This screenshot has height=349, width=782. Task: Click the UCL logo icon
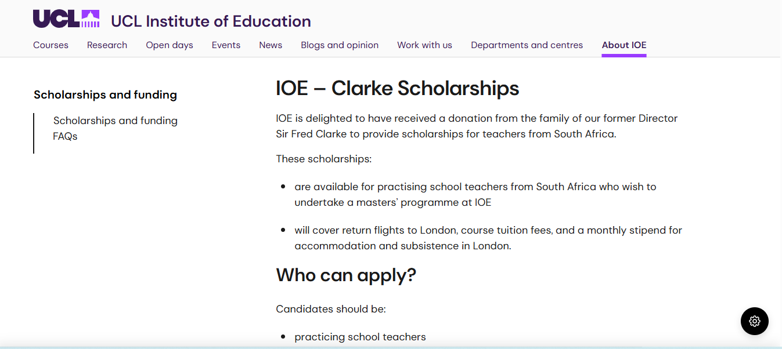point(66,18)
